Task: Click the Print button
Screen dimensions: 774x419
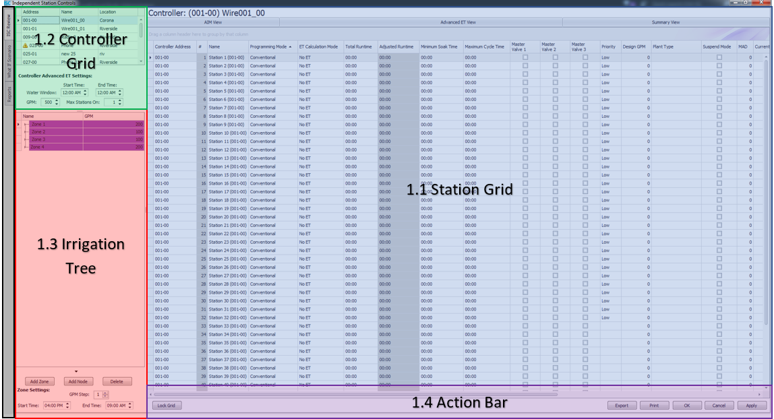Action: pyautogui.click(x=654, y=406)
